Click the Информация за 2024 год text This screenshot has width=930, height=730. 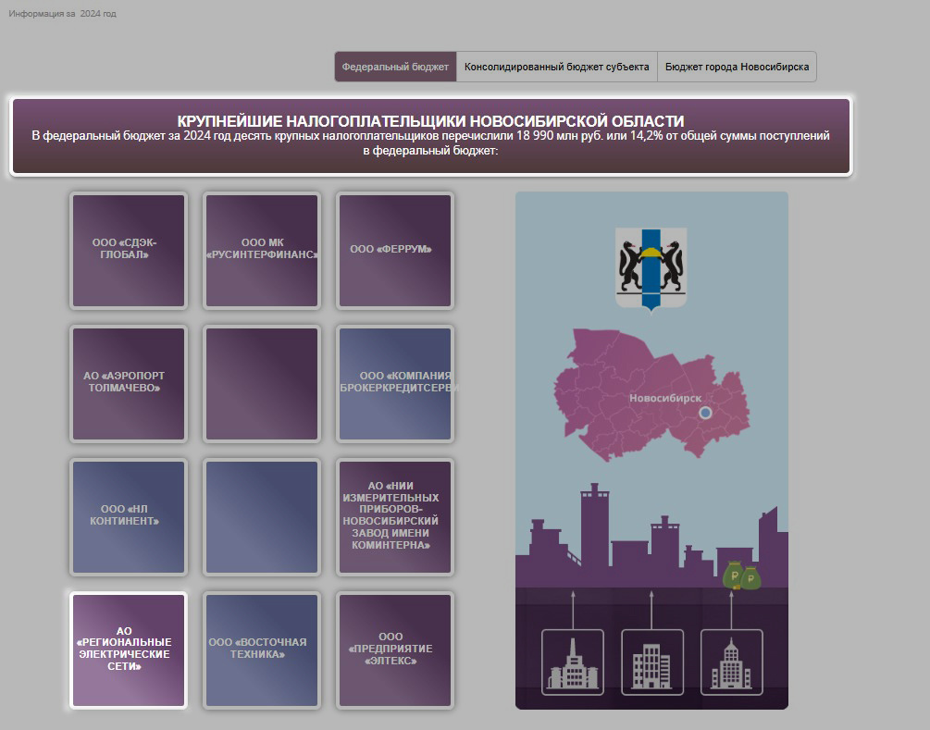62,14
